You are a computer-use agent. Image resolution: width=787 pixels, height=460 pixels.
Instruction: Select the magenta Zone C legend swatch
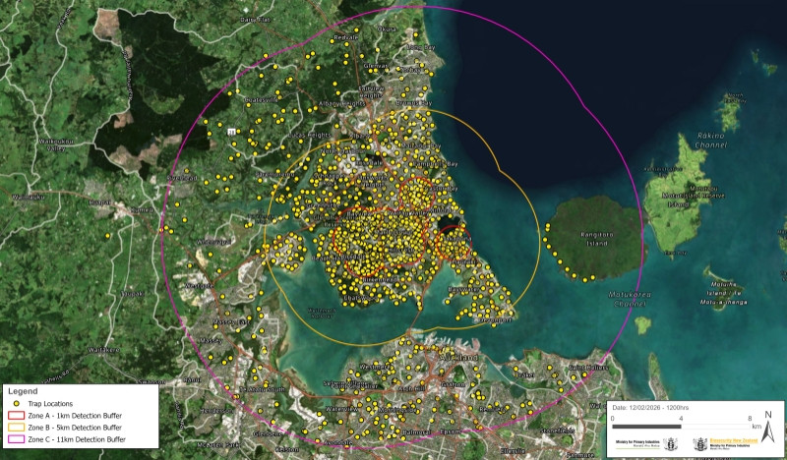click(x=16, y=439)
